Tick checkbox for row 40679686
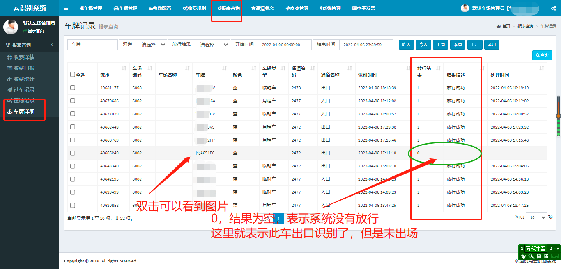561x269 pixels. (x=73, y=101)
